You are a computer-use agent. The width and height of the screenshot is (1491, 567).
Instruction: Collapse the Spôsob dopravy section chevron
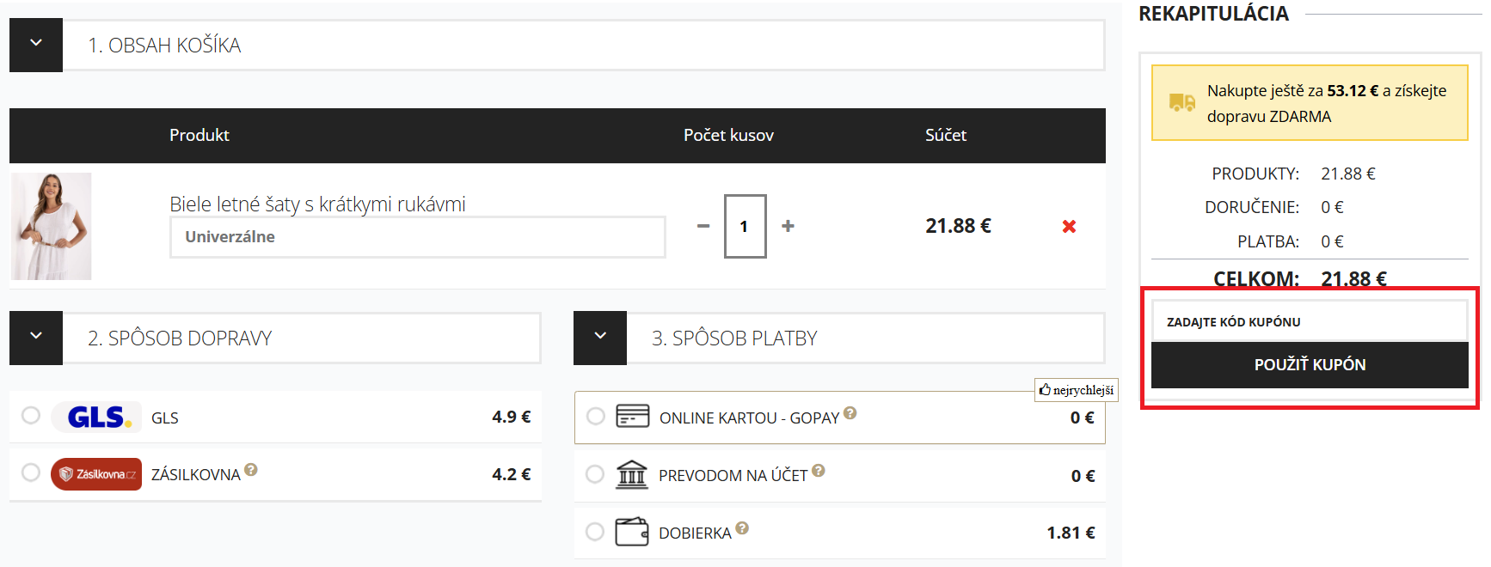(x=36, y=338)
